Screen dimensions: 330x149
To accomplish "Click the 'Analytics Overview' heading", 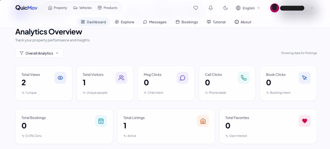I will [x=49, y=32].
